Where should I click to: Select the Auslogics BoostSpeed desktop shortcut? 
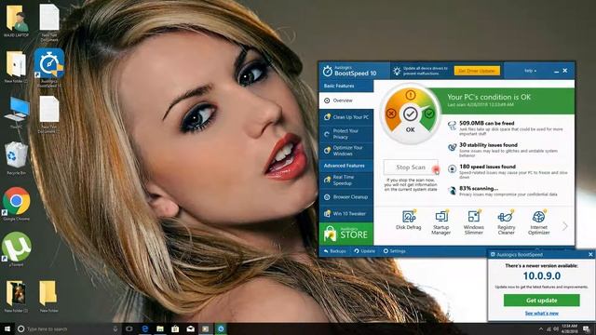[49, 68]
